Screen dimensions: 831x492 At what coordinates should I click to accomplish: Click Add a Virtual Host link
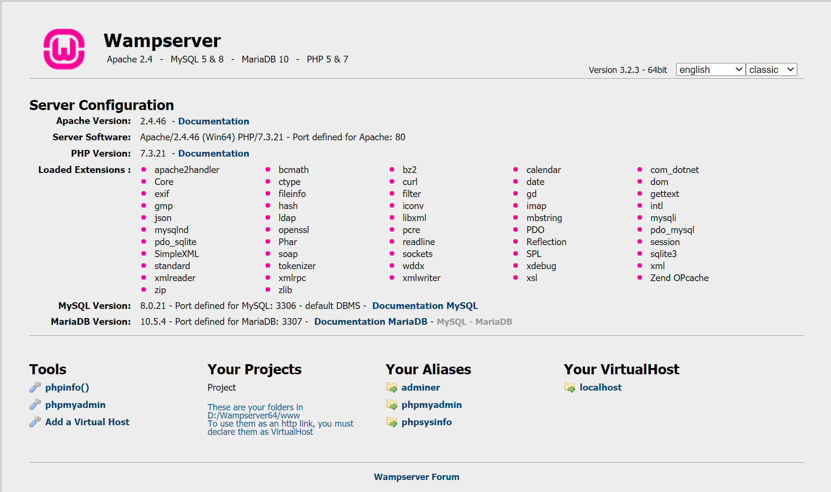coord(87,422)
